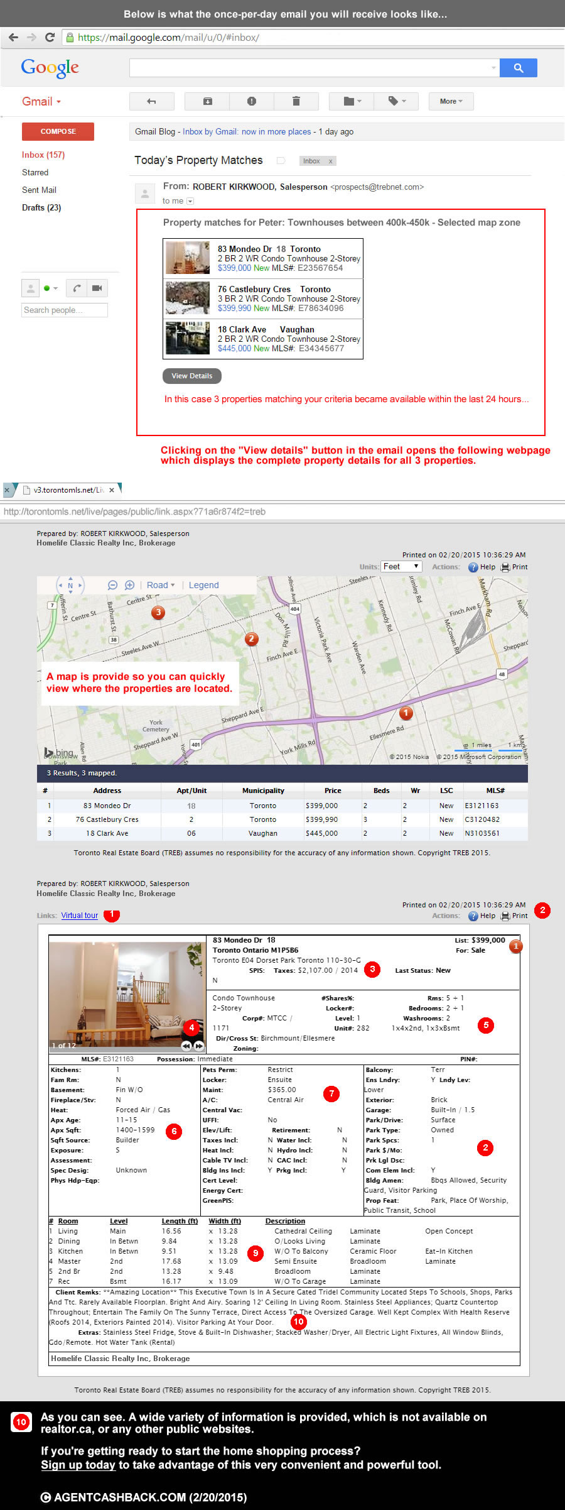565x1510 pixels.
Task: Click the Back to Inbox arrow button
Action: click(151, 101)
